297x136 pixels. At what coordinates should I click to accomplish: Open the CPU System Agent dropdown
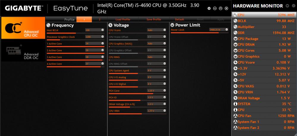[165, 70]
